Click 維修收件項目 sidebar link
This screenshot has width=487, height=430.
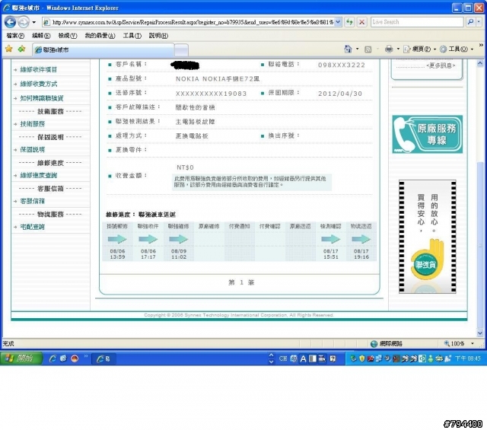tap(39, 69)
